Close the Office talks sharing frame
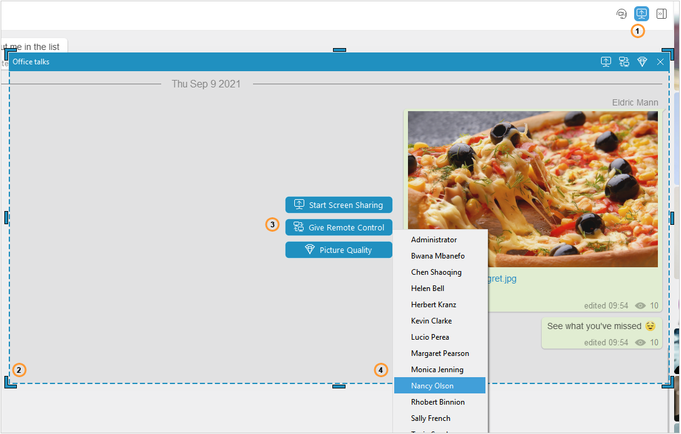The image size is (681, 434). click(660, 62)
